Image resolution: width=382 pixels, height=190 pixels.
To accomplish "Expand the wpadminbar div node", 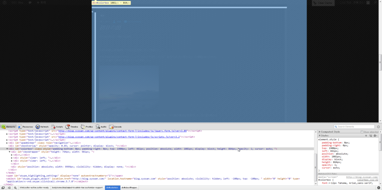I will click(7, 143).
